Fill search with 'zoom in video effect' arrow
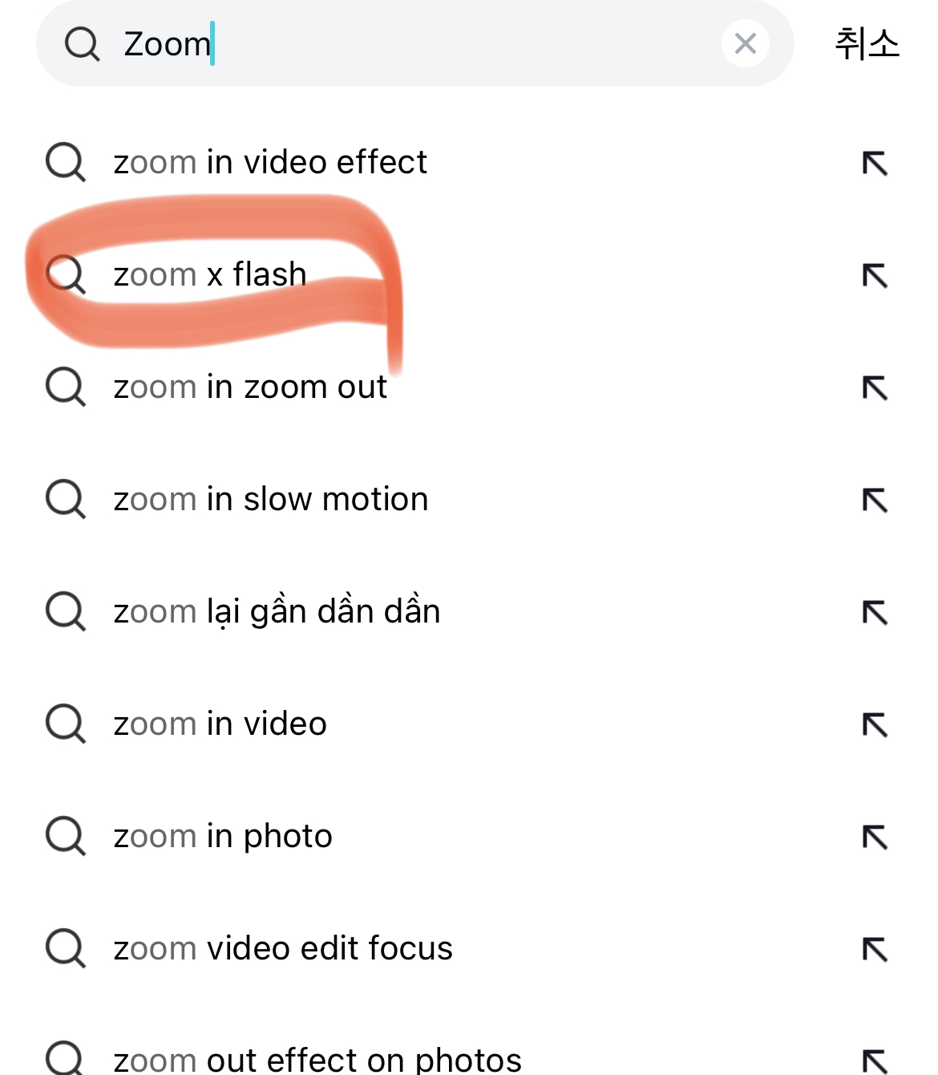This screenshot has width=938, height=1075. [x=875, y=163]
